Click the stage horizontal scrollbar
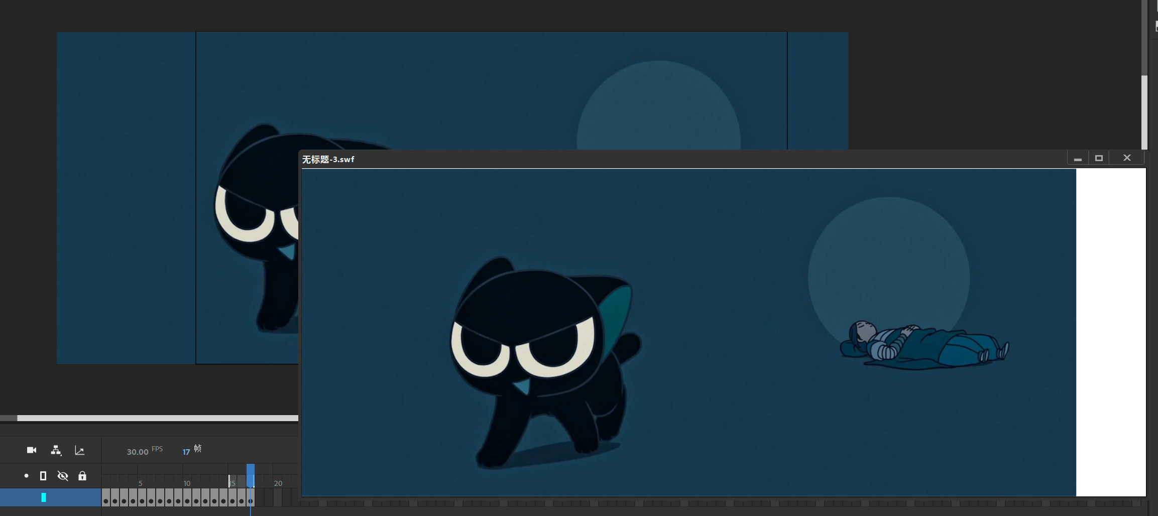The image size is (1158, 516). coord(158,418)
